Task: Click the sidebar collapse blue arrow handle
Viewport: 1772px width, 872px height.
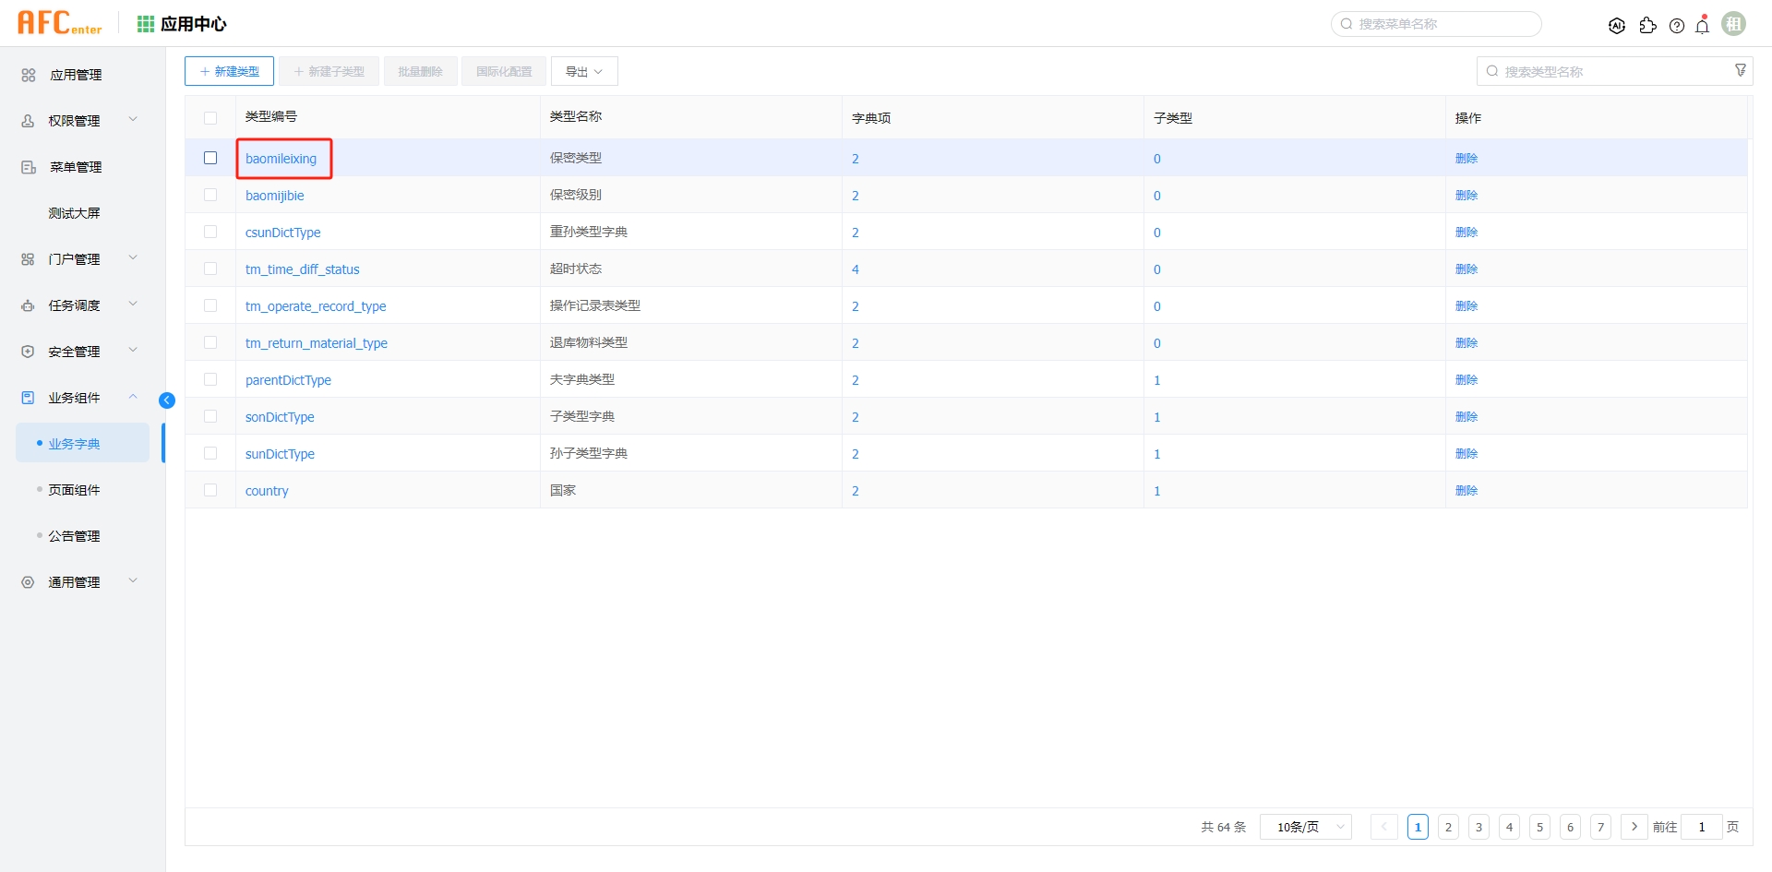Action: 167,400
